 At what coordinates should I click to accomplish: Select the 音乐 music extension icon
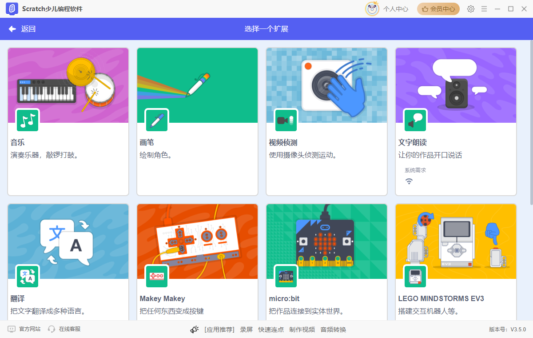coord(28,120)
